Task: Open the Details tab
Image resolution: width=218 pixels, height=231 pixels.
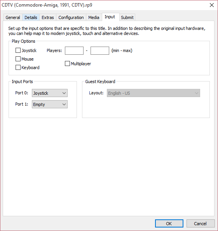Action: [x=31, y=17]
